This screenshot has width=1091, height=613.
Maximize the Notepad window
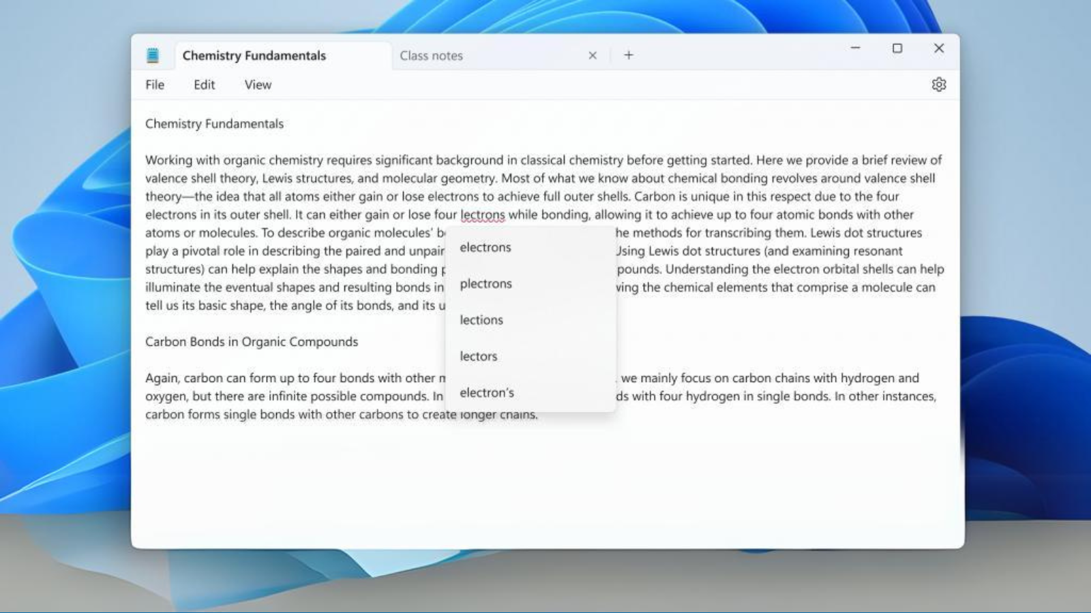click(897, 48)
